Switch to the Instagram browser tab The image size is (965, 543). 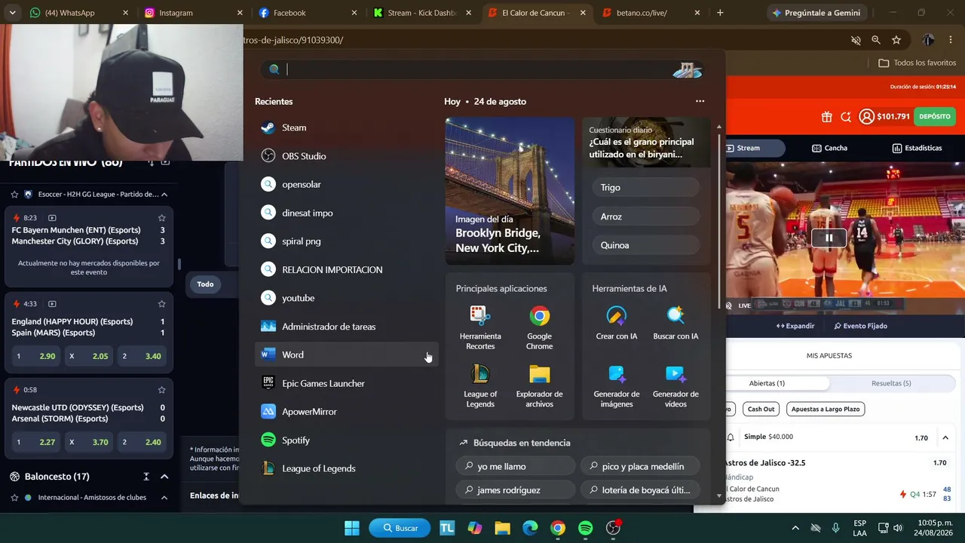[194, 13]
